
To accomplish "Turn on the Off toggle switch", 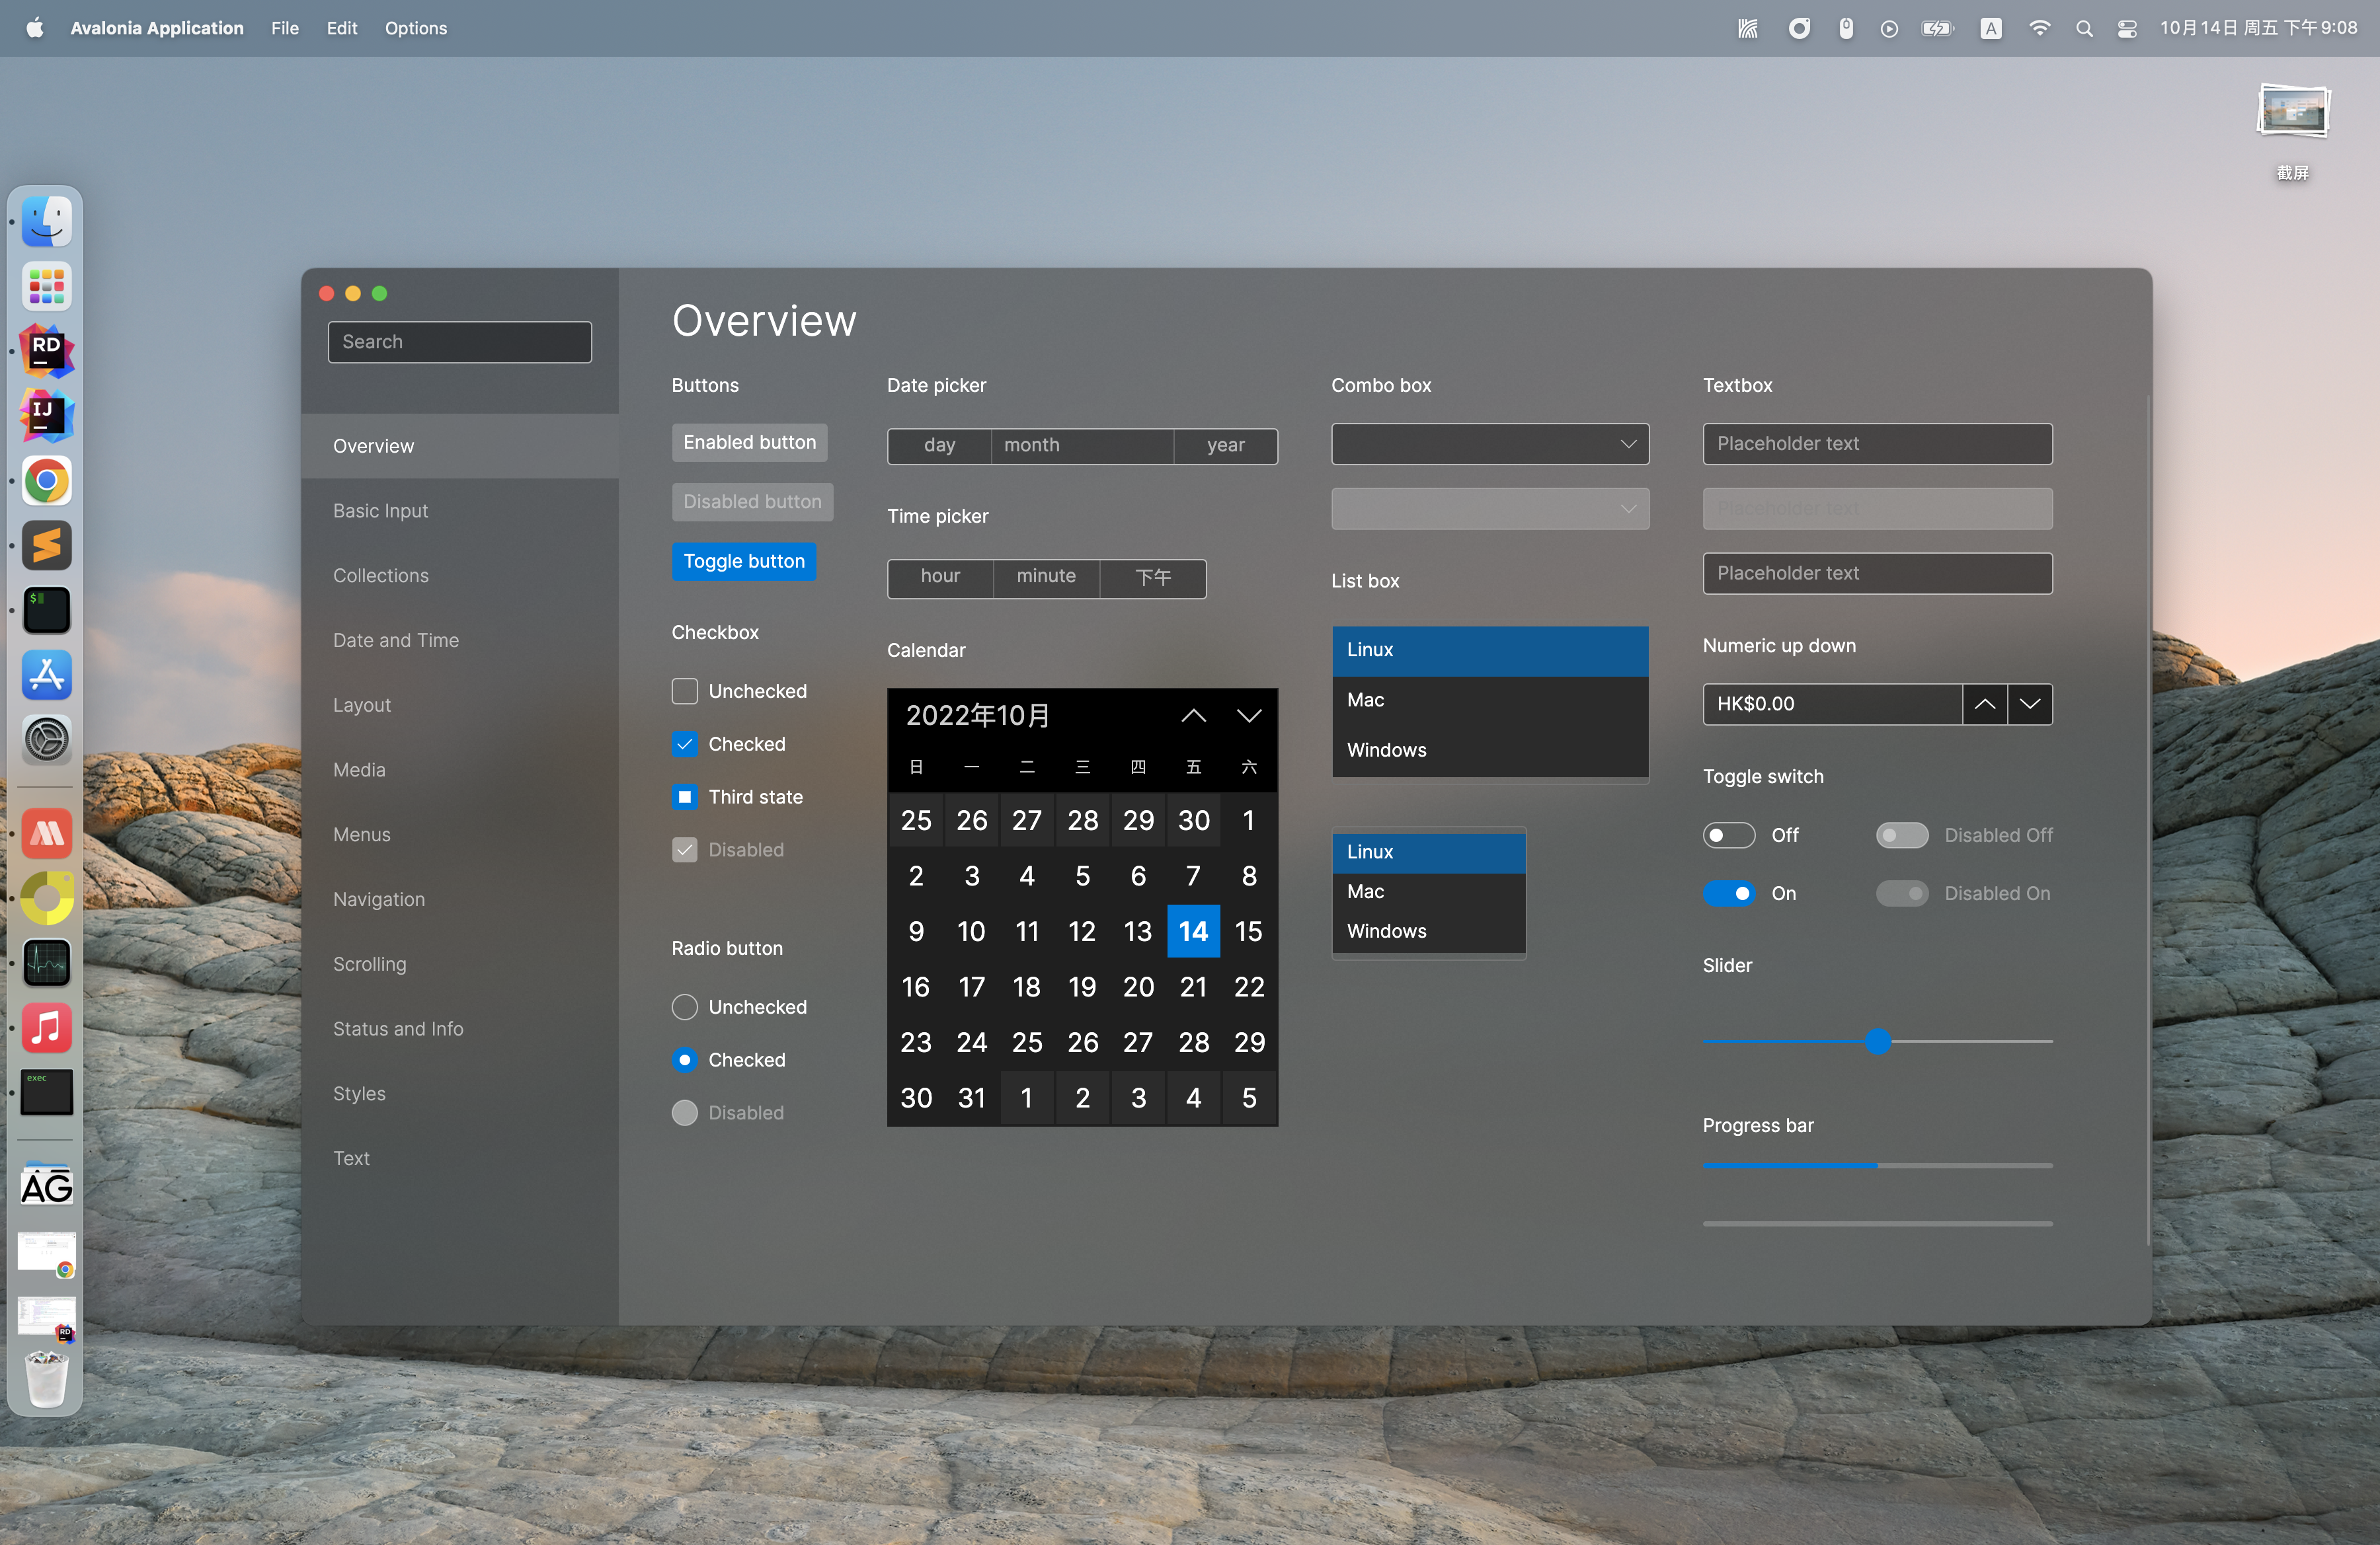I will pyautogui.click(x=1729, y=835).
